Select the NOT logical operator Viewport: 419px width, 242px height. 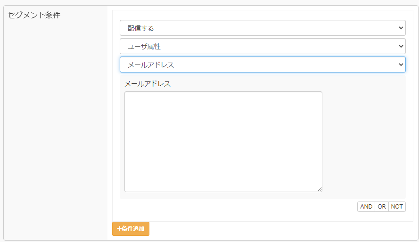tap(397, 207)
